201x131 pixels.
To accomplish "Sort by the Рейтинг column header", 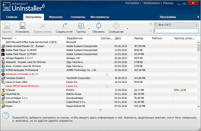I will point(162,38).
